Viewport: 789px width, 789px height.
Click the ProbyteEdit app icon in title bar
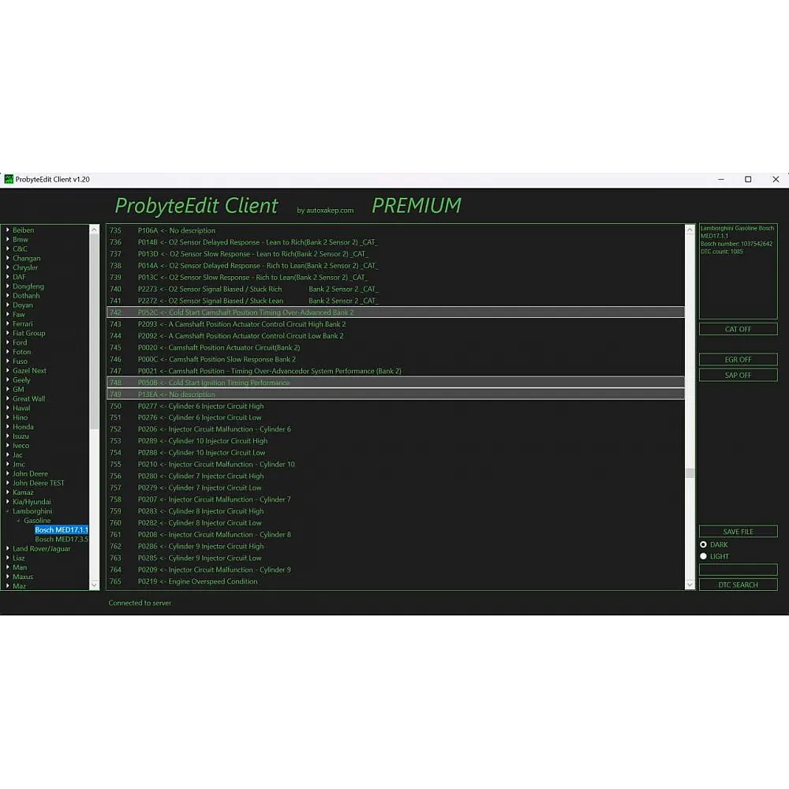click(x=9, y=179)
